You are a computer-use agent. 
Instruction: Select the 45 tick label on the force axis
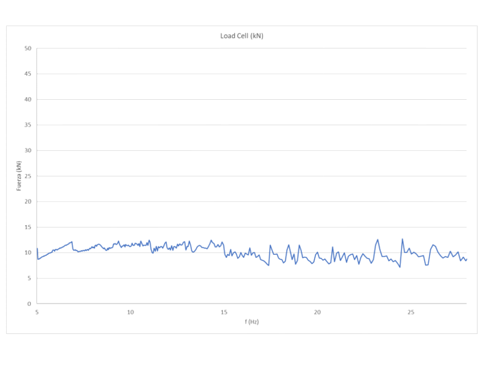point(27,74)
